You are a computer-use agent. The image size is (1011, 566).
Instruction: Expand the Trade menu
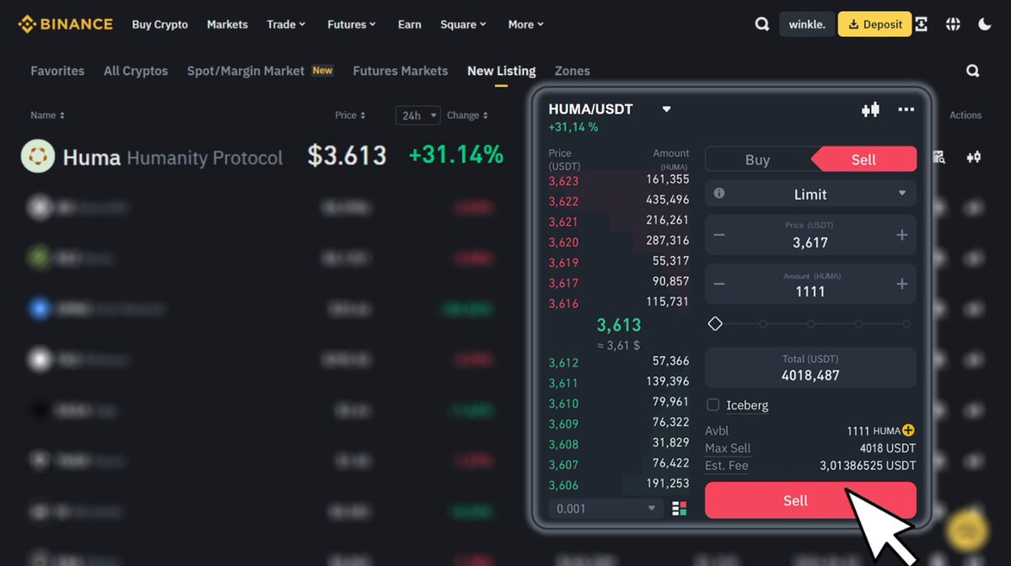pyautogui.click(x=287, y=24)
